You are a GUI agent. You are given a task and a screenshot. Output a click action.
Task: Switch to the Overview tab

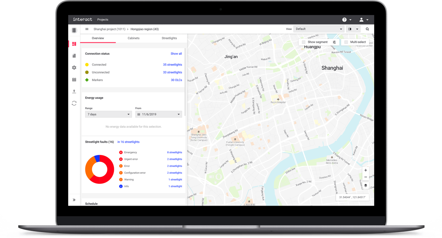click(98, 38)
